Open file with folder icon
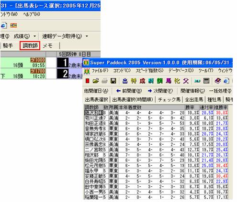Image resolution: width=237 pixels, height=202 pixels. pos(96,81)
